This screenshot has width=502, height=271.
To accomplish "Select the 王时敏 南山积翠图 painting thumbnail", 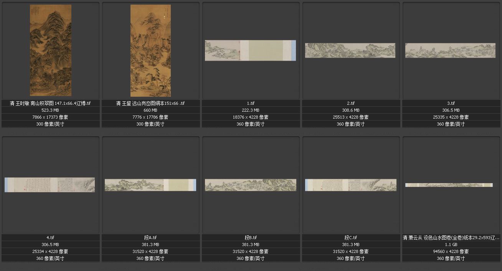I will tap(51, 50).
